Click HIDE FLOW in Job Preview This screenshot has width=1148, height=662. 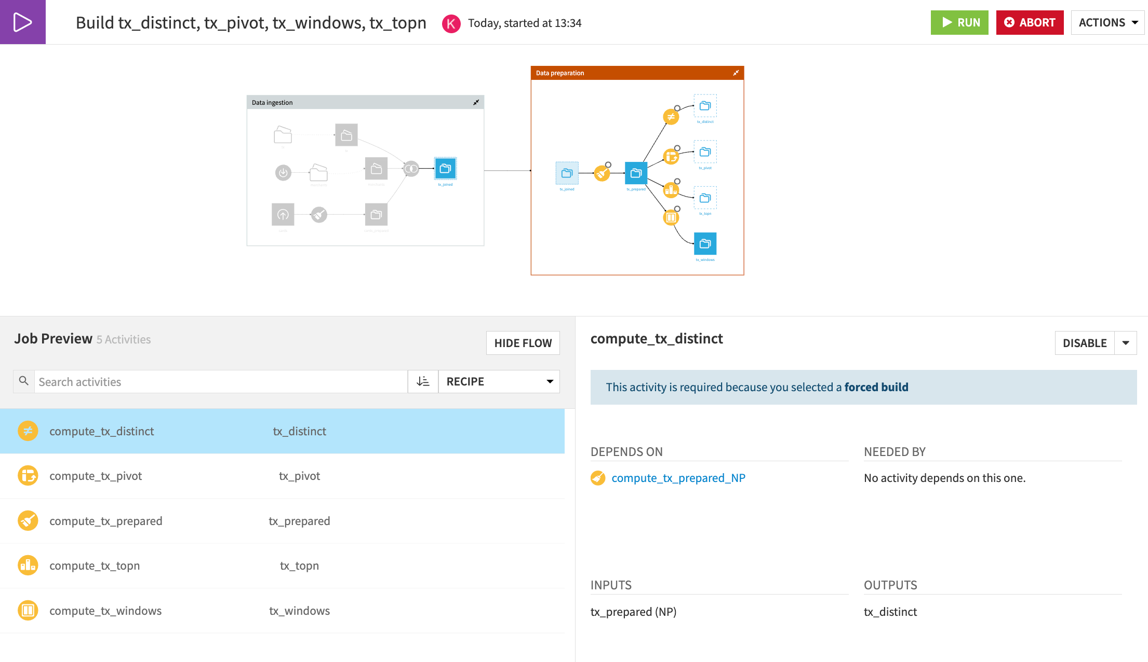[523, 343]
